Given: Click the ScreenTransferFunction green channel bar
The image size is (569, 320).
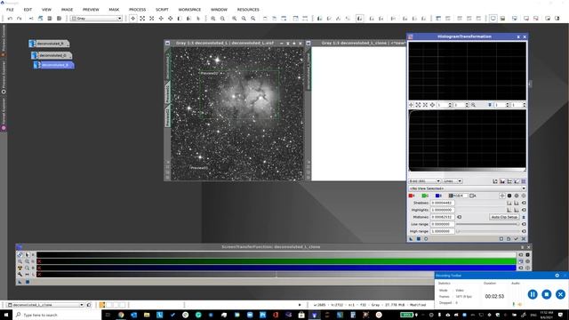Looking at the screenshot, I should (276, 261).
